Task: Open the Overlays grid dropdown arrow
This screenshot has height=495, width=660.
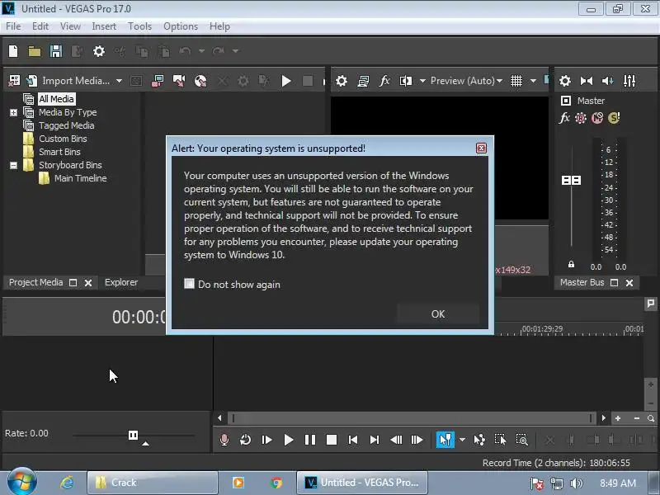Action: point(533,81)
